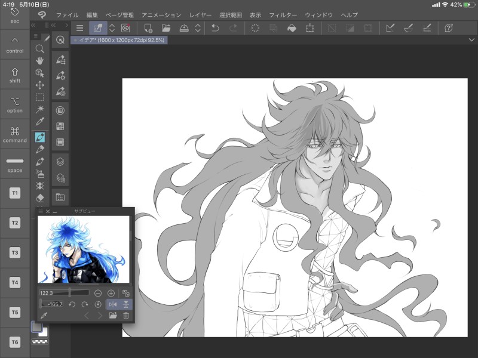Select the イデア canvas tab
The width and height of the screenshot is (478, 358).
click(x=119, y=40)
